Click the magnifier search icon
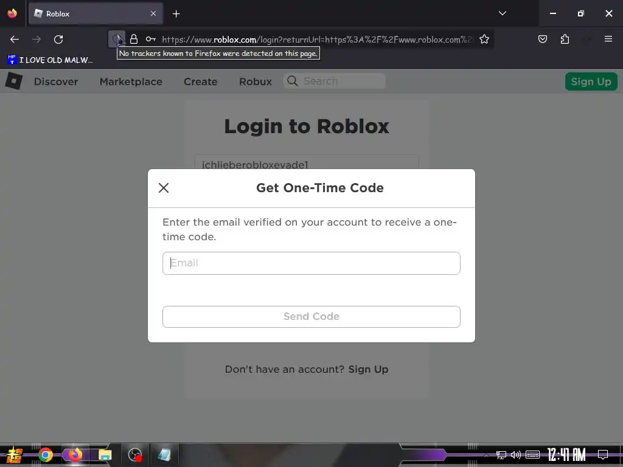 (x=293, y=81)
